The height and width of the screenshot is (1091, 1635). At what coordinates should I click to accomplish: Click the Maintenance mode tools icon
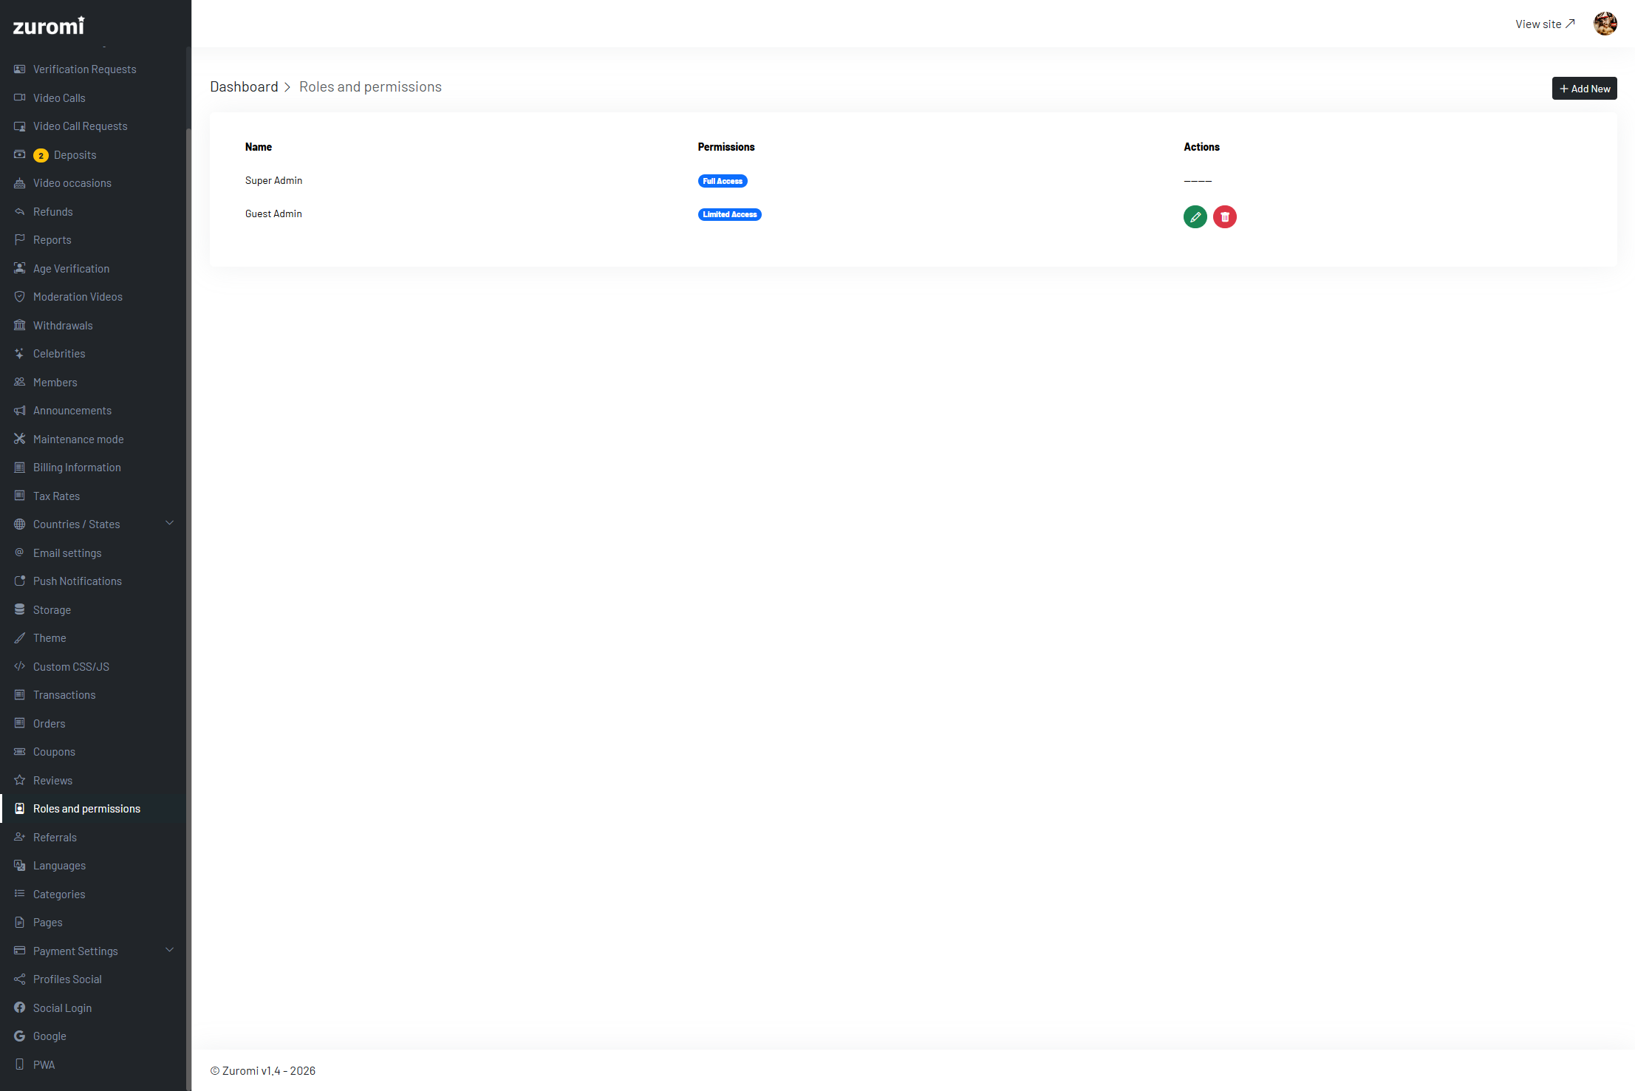click(x=20, y=439)
